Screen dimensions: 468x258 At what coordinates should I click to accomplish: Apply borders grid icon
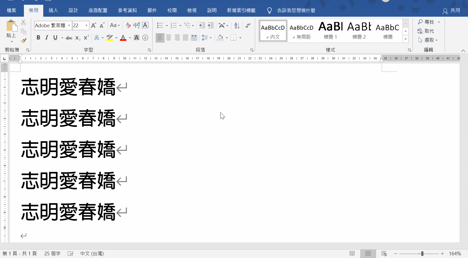(x=234, y=38)
